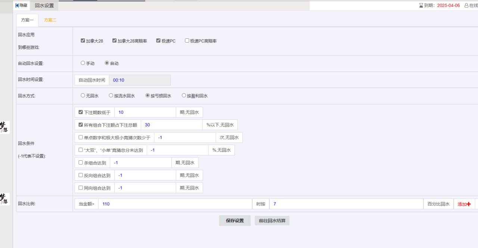This screenshot has width=478, height=248.
Task: Open the 回水设置 tab at top
Action: pos(44,5)
